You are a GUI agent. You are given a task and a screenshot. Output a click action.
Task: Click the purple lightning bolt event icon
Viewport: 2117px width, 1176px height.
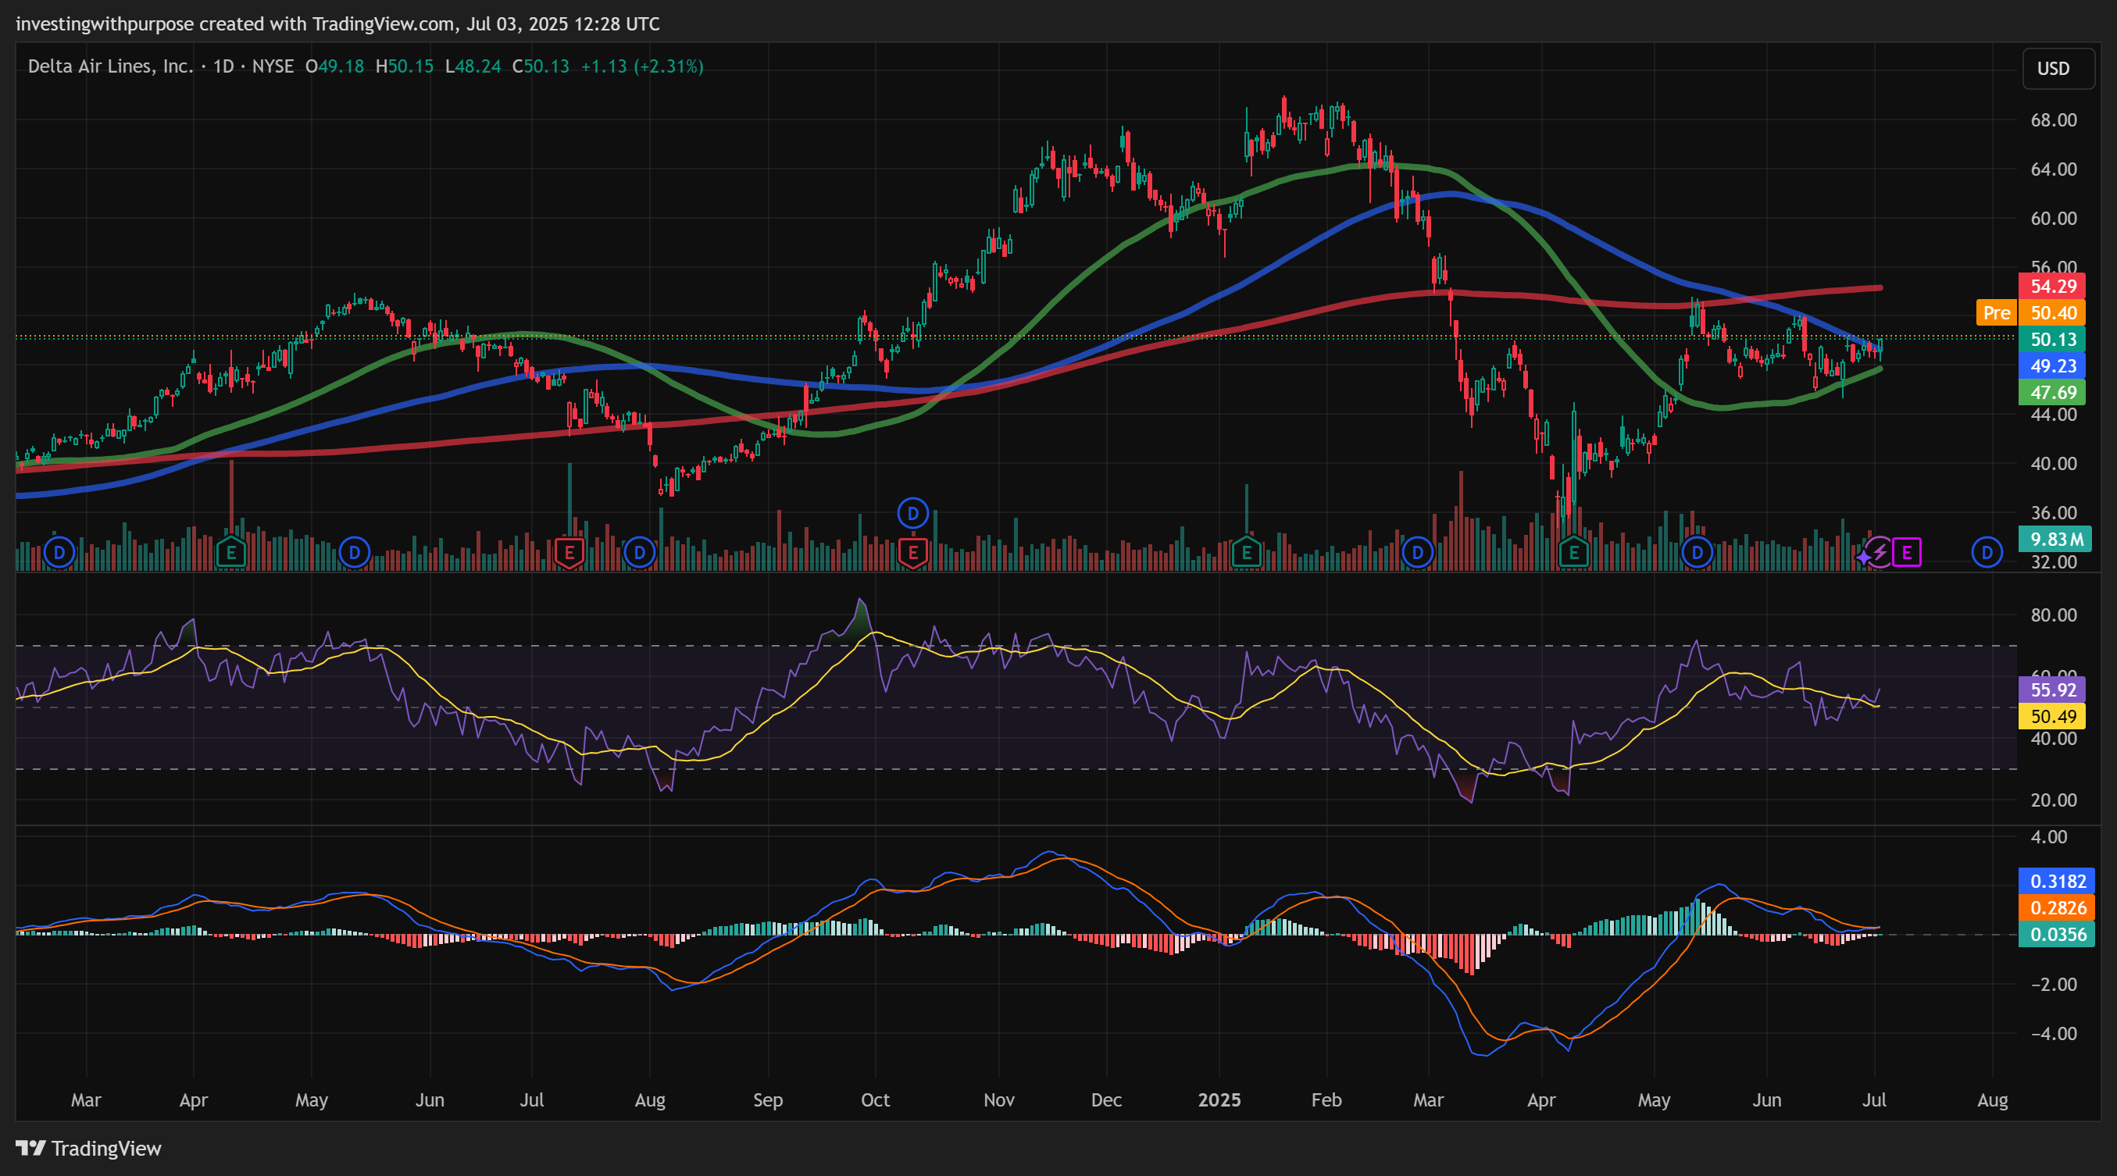click(1880, 553)
